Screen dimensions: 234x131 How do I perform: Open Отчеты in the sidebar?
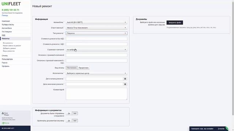[x=5, y=56]
